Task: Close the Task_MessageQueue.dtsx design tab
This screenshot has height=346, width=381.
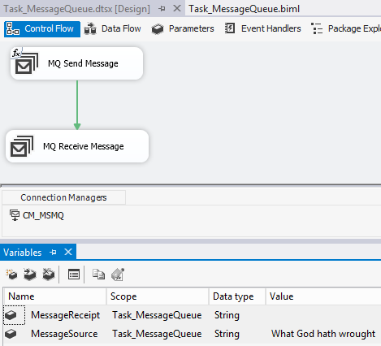Action: click(177, 8)
